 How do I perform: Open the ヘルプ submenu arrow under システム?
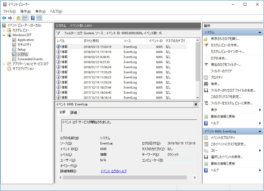pos(260,123)
